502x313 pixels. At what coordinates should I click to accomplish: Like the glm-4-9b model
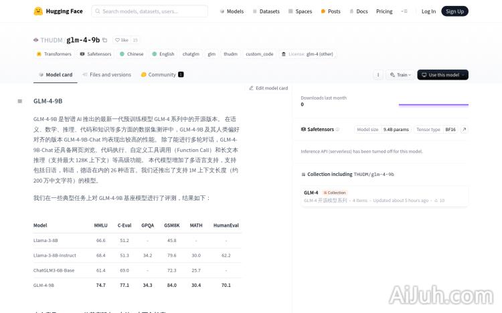coord(121,40)
